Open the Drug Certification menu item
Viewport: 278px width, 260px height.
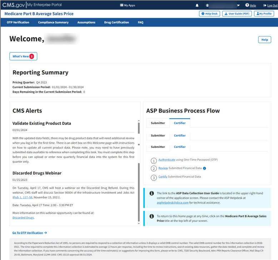[116, 22]
